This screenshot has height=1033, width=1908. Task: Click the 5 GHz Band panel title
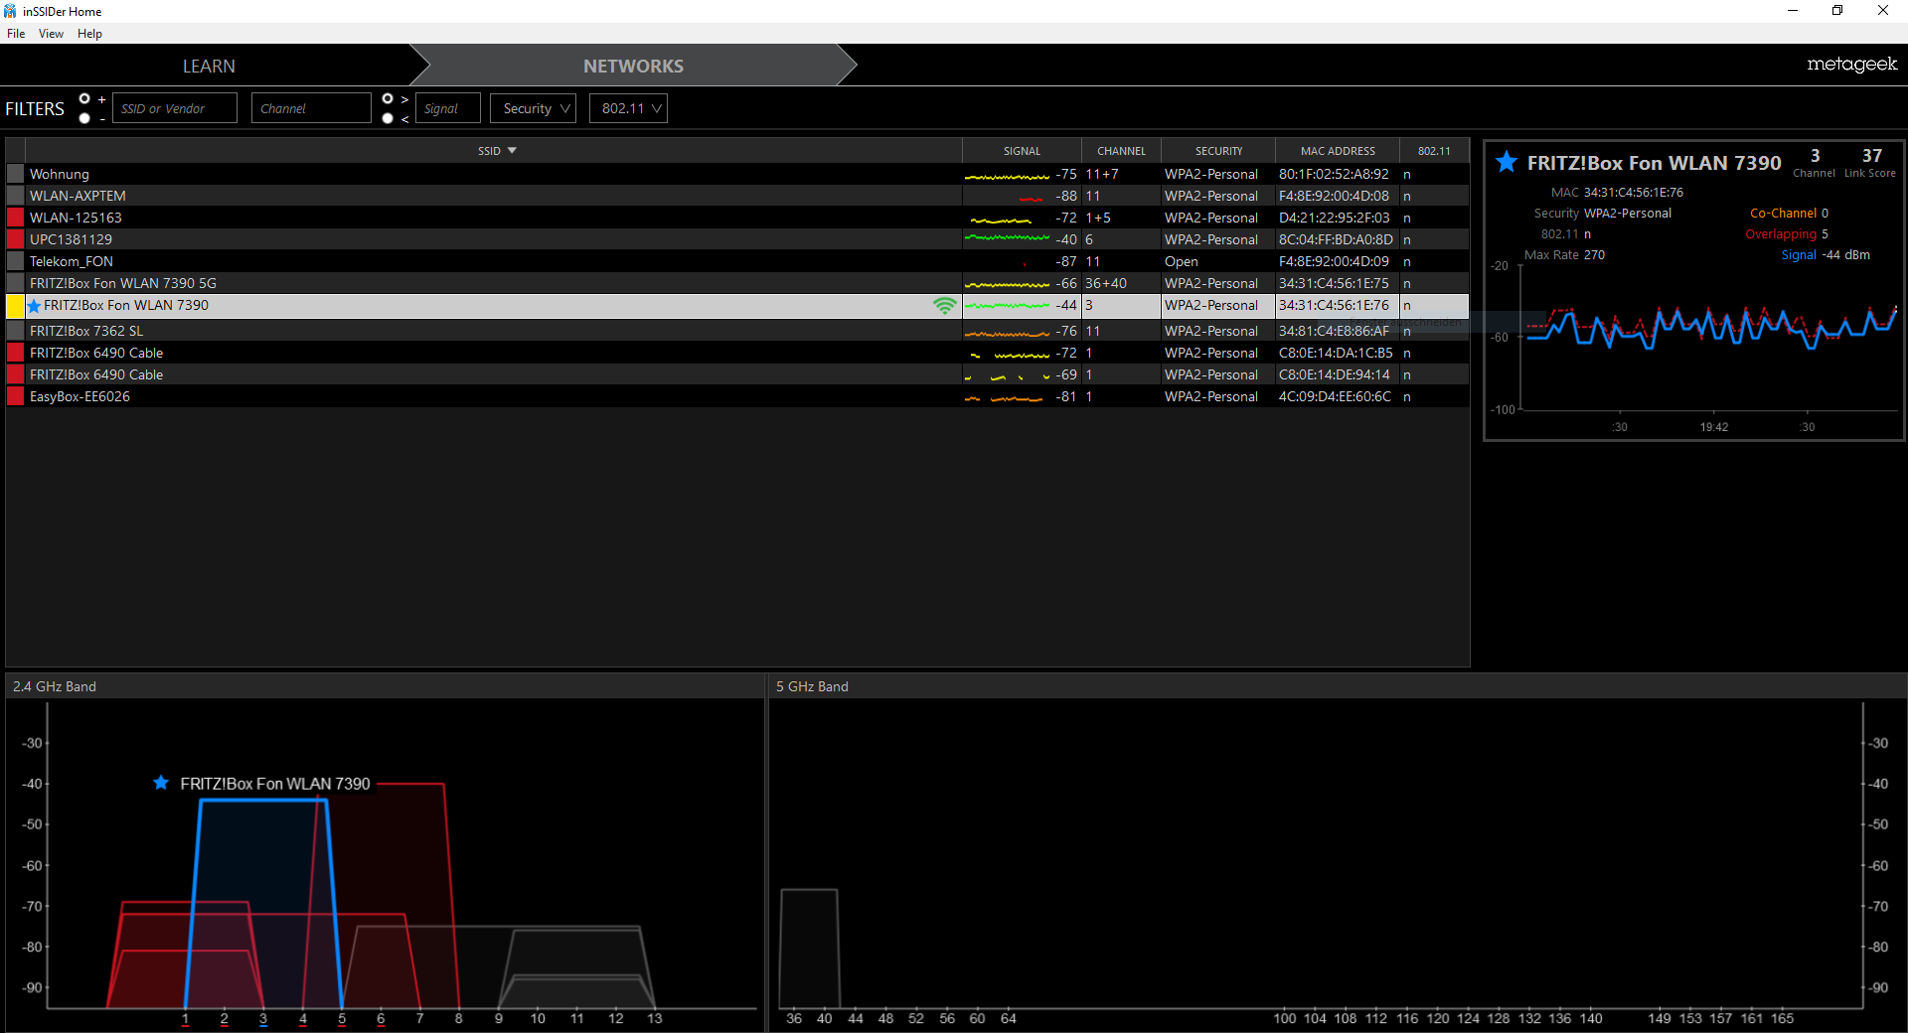click(x=812, y=686)
